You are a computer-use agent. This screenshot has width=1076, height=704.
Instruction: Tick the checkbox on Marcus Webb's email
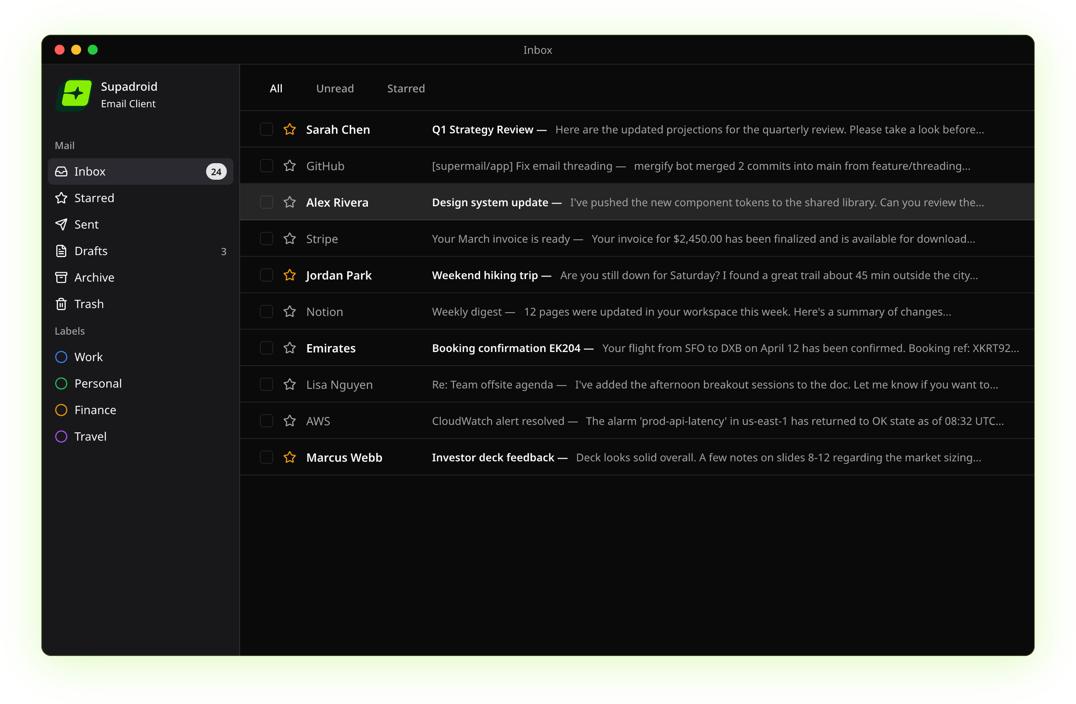266,458
